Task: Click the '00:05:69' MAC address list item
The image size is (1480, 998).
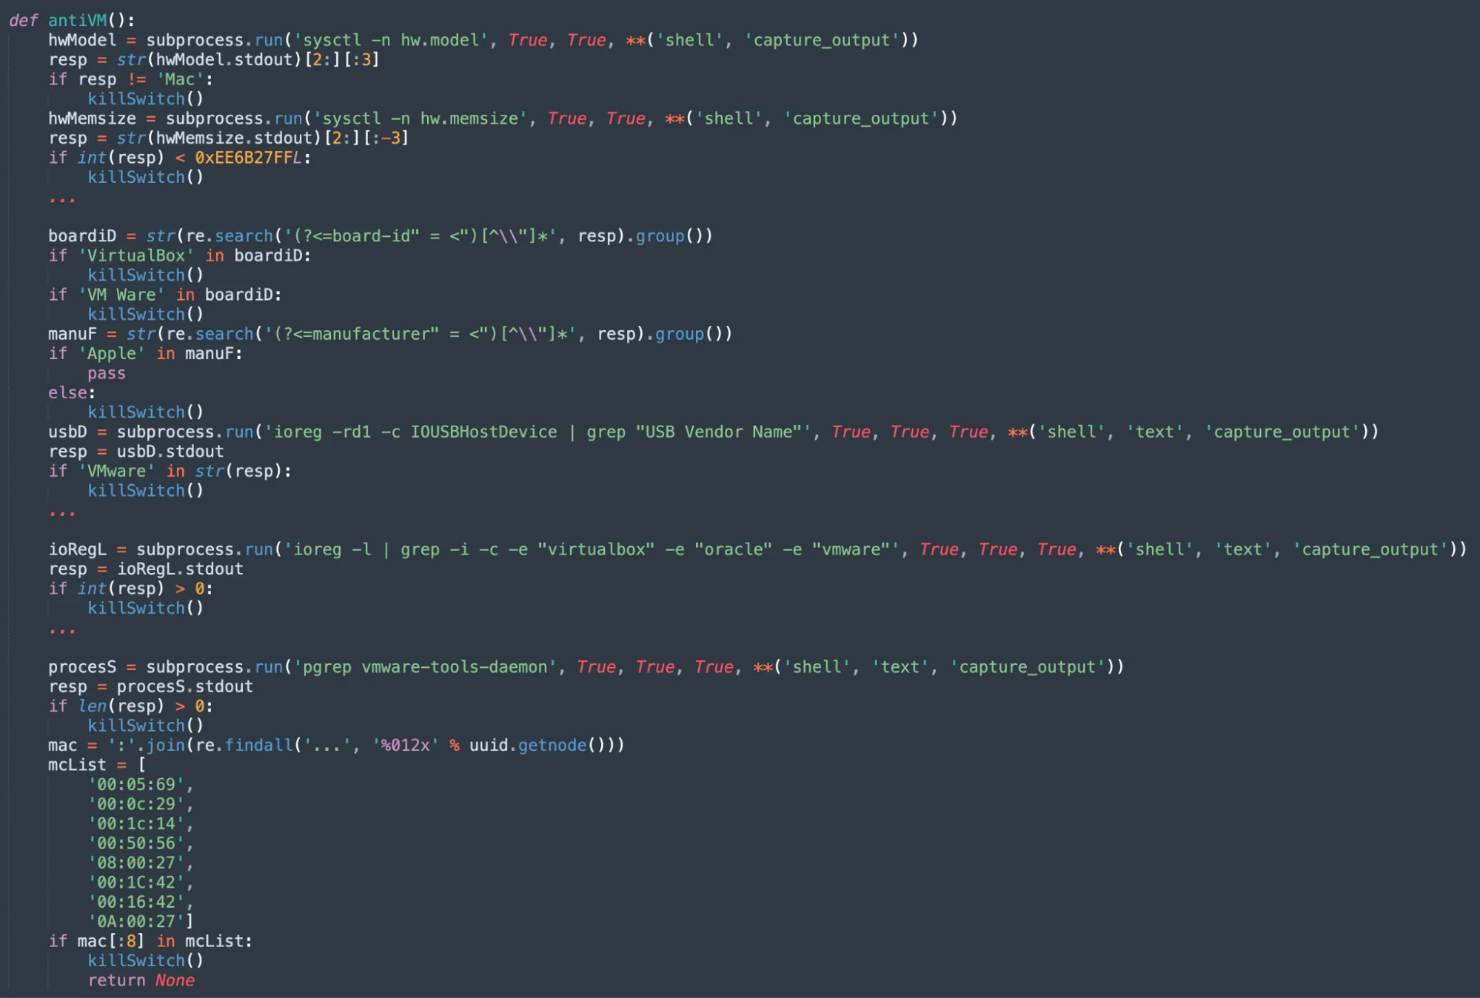Action: coord(133,786)
